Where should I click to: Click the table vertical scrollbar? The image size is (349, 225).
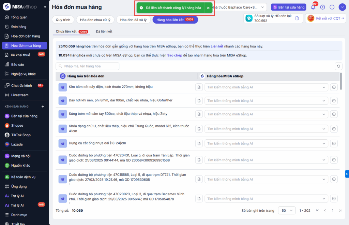[341, 81]
